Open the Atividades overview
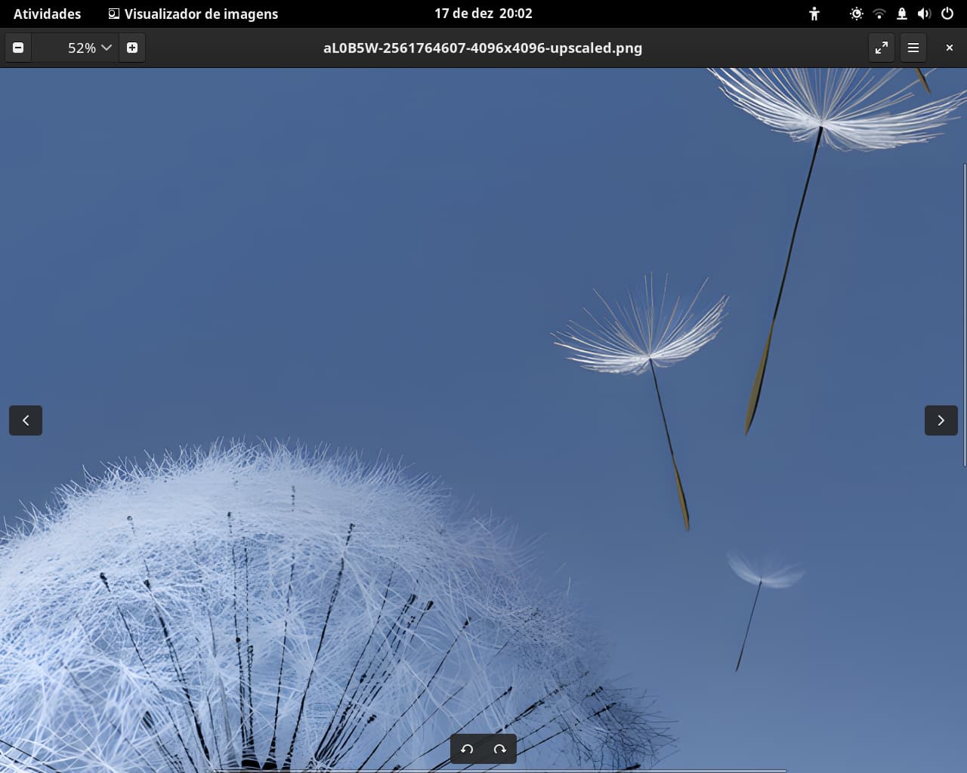The height and width of the screenshot is (773, 967). click(x=47, y=14)
